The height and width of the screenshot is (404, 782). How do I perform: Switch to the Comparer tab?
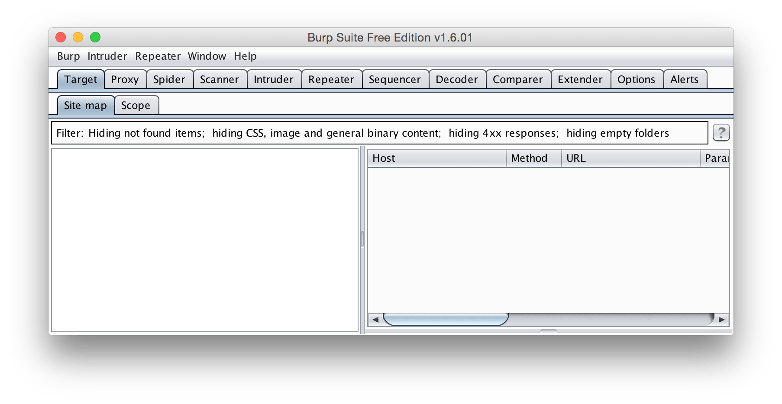(518, 79)
